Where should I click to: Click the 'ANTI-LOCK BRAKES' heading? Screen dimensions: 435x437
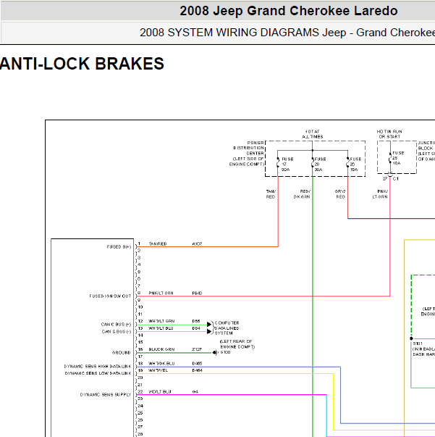click(82, 64)
